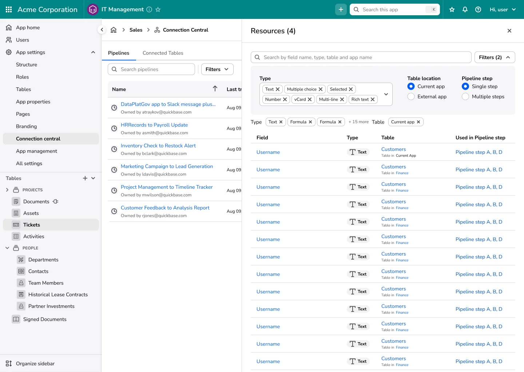Screen dimensions: 524x372
Task: Click Search this app field
Action: 395,9
